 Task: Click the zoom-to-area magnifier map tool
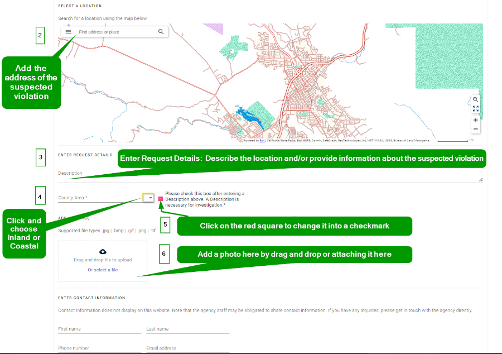(475, 99)
